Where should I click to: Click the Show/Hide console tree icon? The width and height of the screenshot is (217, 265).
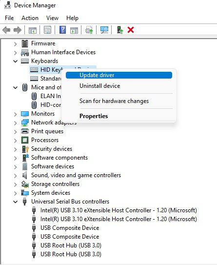coord(32,30)
